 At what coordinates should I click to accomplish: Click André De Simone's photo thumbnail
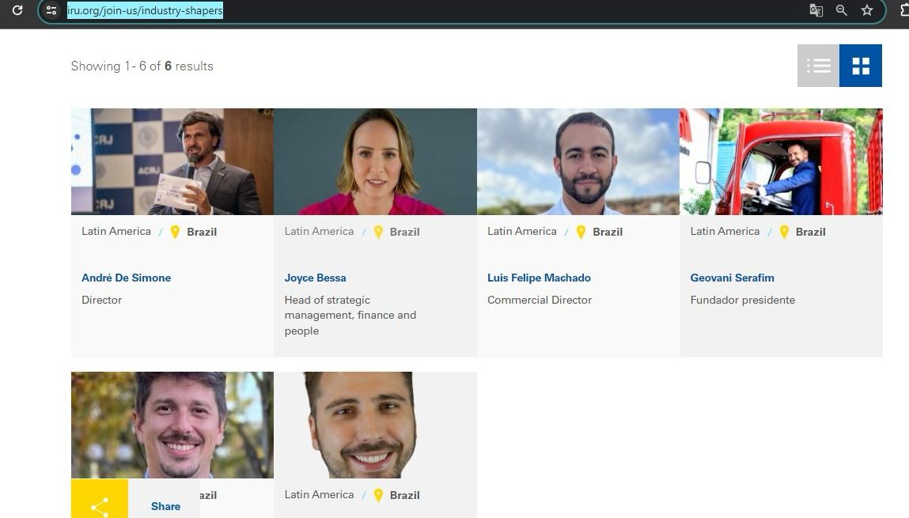[172, 161]
